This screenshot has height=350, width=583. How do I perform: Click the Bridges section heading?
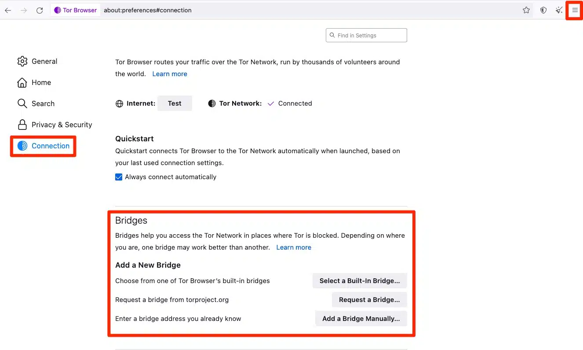coord(131,221)
